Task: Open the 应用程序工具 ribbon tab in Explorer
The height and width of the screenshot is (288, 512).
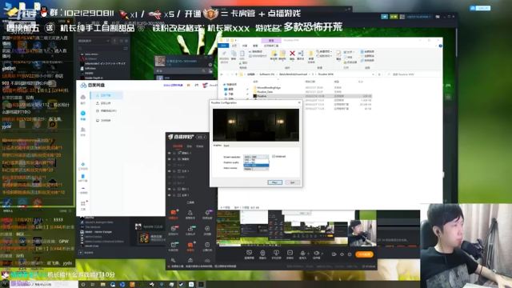Action: (x=271, y=46)
